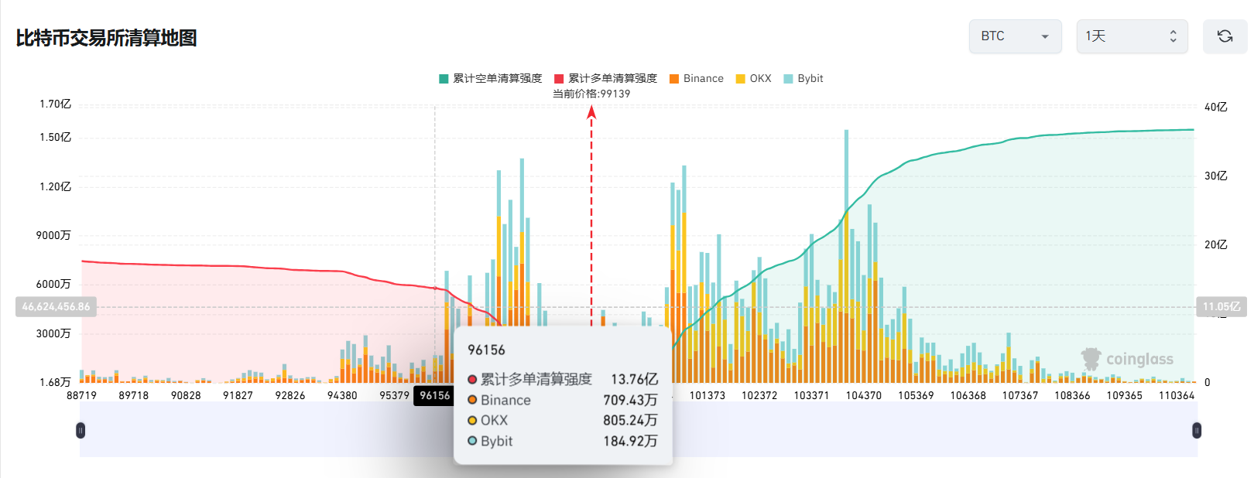Image resolution: width=1254 pixels, height=478 pixels.
Task: Click x-axis label 107367
Action: pos(1020,395)
